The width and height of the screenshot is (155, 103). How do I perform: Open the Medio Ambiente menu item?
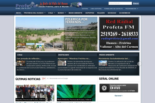coord(75,13)
